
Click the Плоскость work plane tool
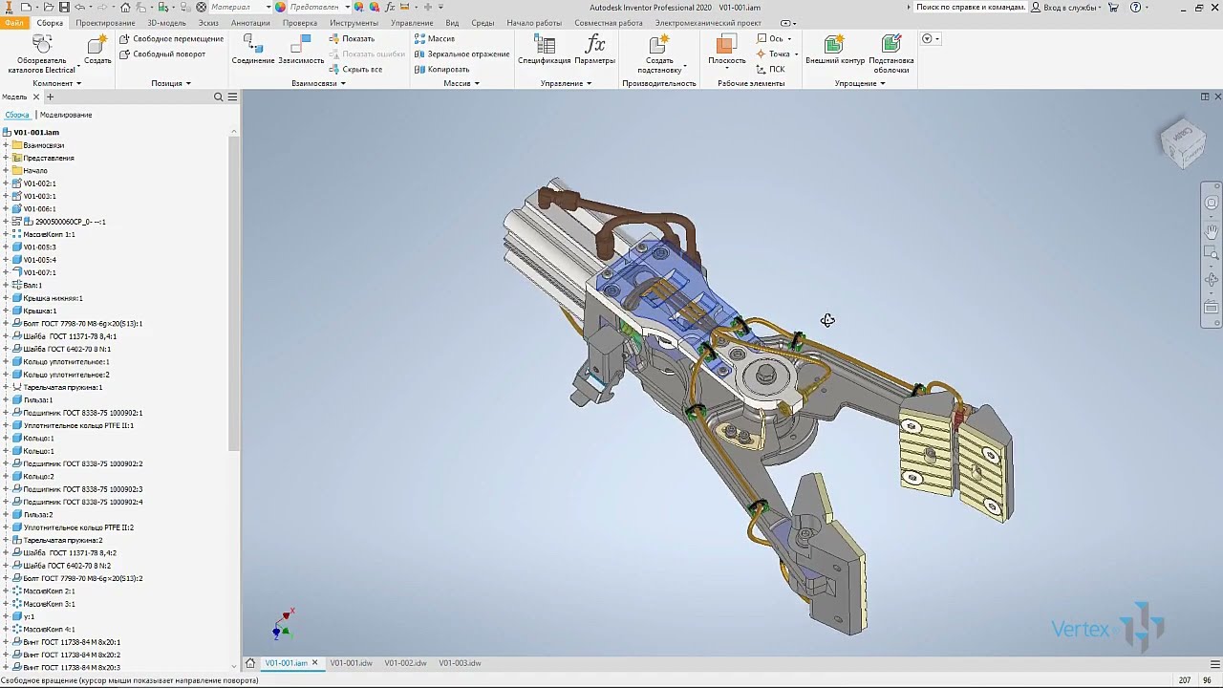point(727,52)
